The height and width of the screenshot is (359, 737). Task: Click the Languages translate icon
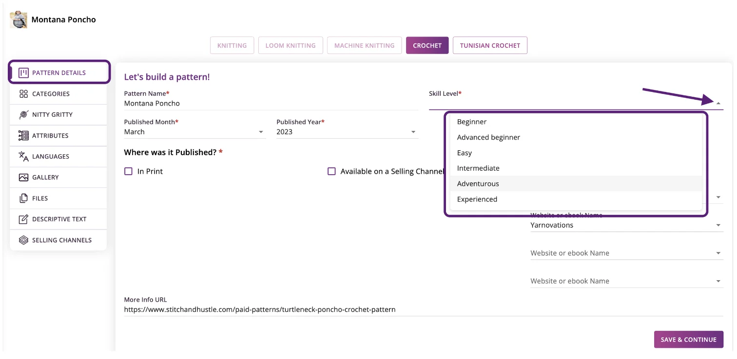tap(23, 157)
